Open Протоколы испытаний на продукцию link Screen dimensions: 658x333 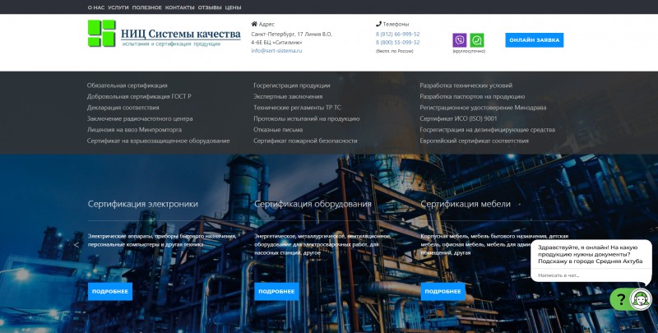pos(306,118)
